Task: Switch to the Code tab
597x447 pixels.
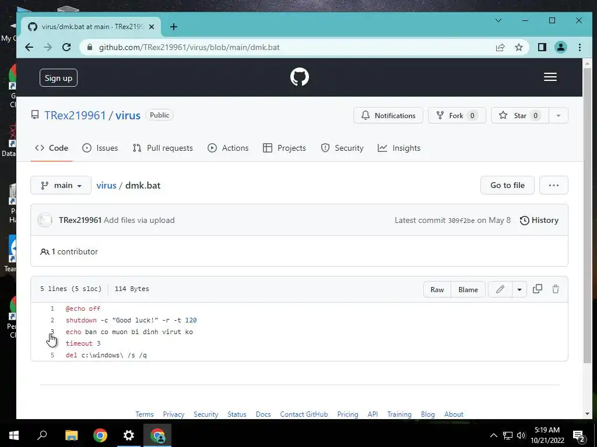Action: [x=51, y=148]
